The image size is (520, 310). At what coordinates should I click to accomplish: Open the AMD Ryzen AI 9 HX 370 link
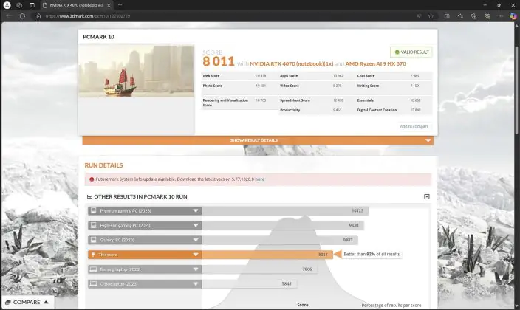tap(375, 63)
